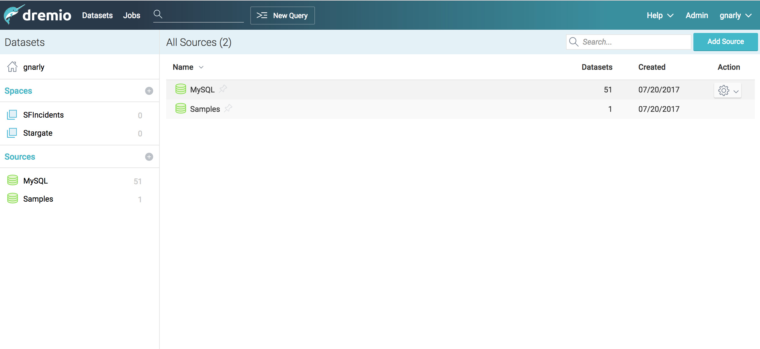Click the New Query button
The width and height of the screenshot is (760, 349).
[282, 16]
